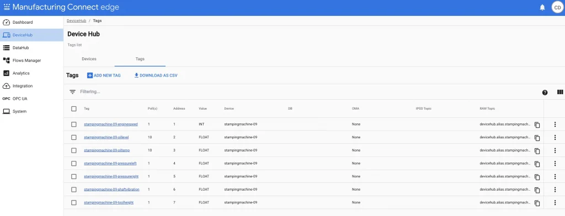Check the stampingmachine-09-oillevel row checkbox

pos(74,137)
